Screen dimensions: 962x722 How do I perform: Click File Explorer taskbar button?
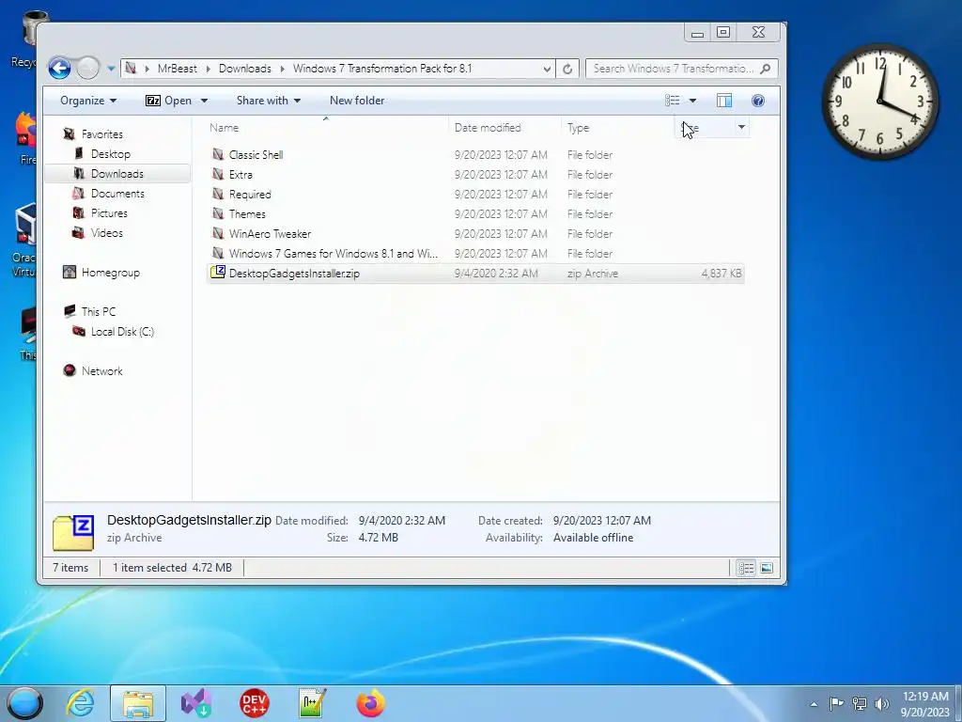(x=138, y=703)
